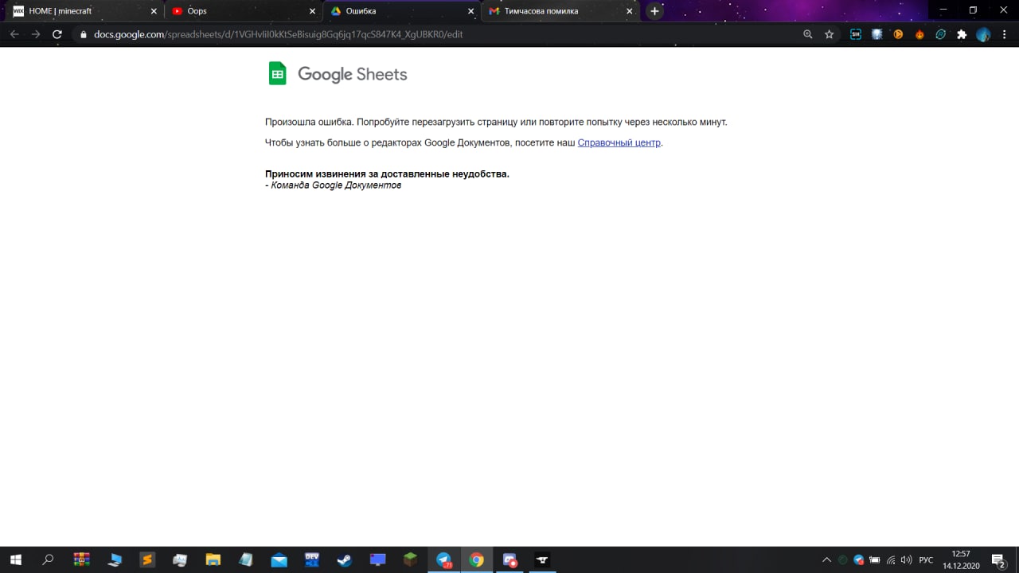1019x573 pixels.
Task: Switch to Telegram in the taskbar
Action: [x=443, y=559]
